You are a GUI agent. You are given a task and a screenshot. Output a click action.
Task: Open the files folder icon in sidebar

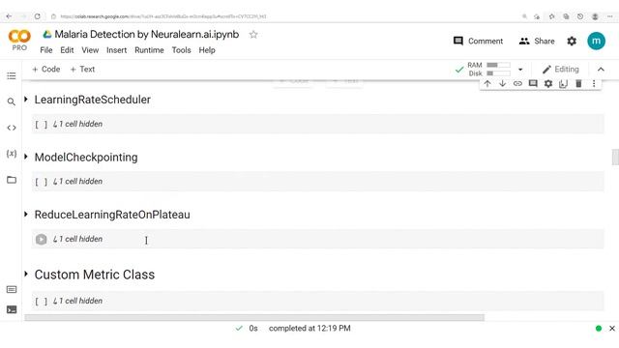pyautogui.click(x=12, y=180)
